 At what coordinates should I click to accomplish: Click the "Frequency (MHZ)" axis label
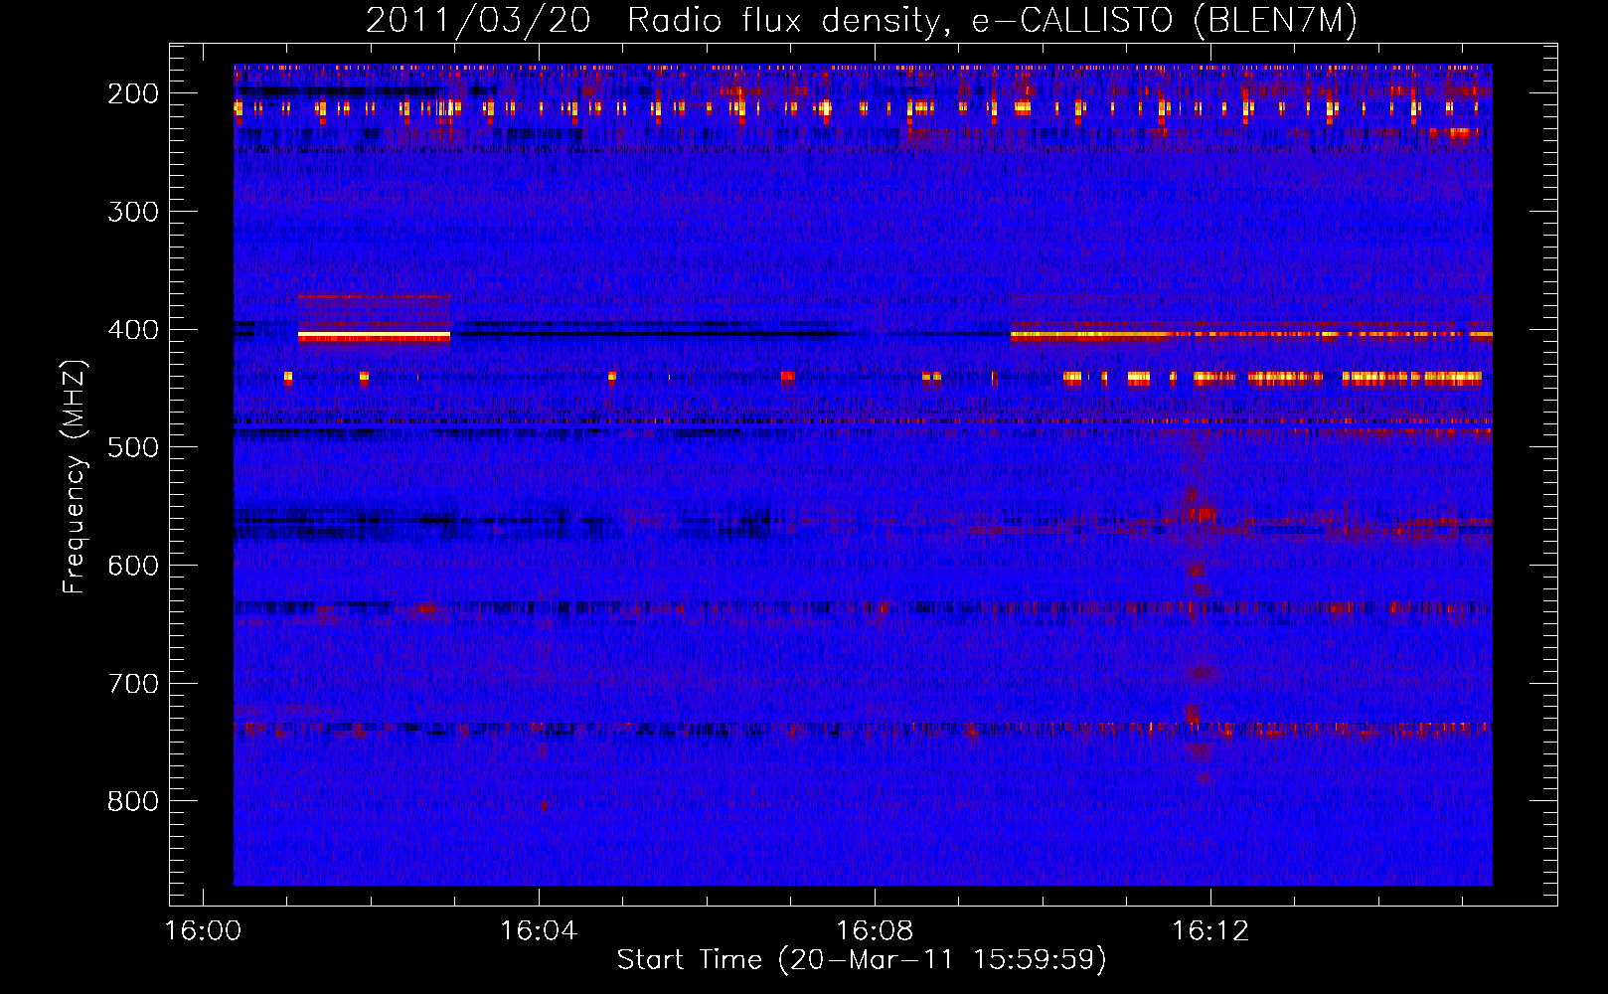[75, 476]
